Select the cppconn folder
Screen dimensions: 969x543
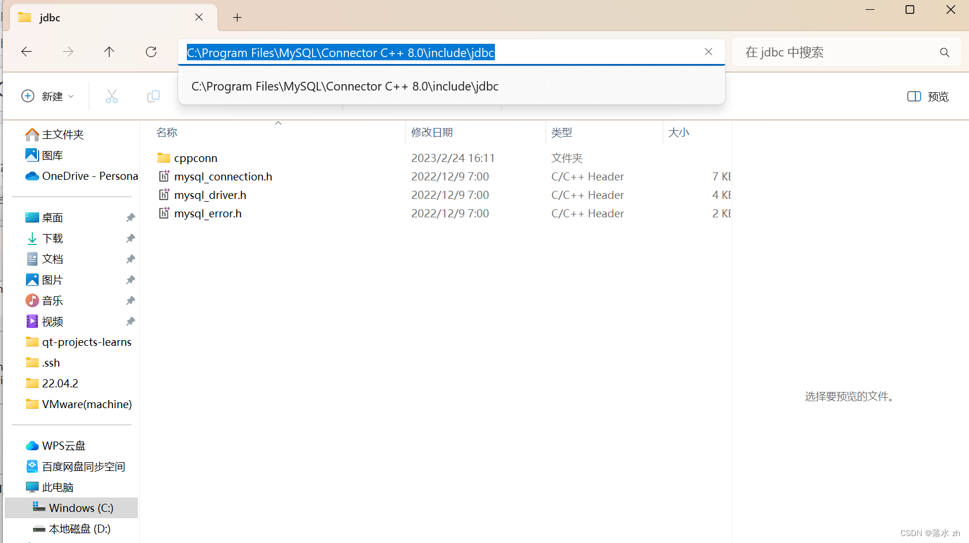[x=196, y=158]
